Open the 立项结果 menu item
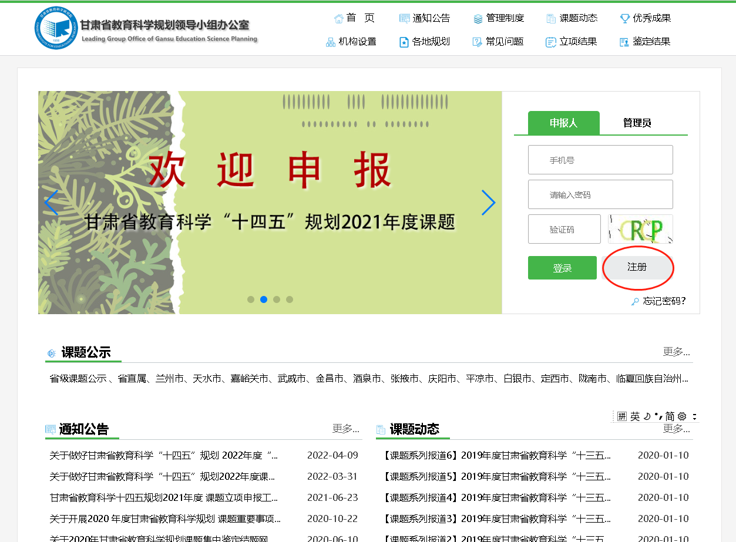 (x=572, y=42)
